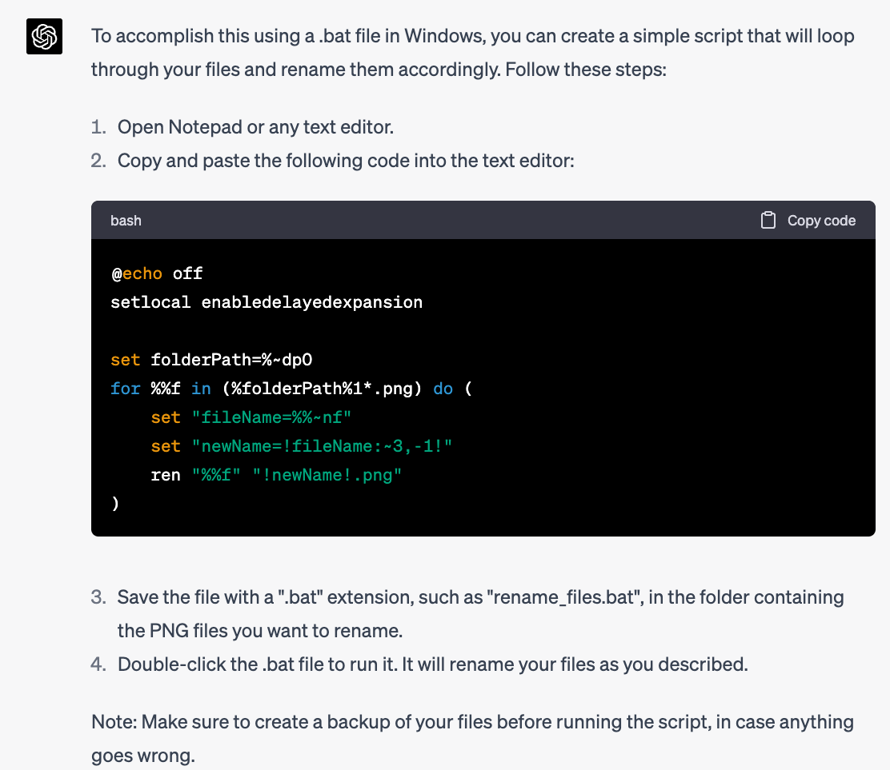Click the "bash" language label

coord(126,221)
